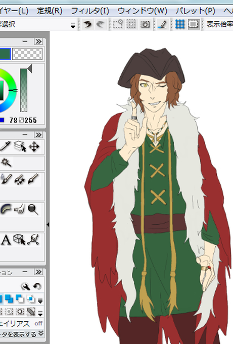Select the pointing-hand tool
The width and height of the screenshot is (233, 344).
(x=19, y=209)
